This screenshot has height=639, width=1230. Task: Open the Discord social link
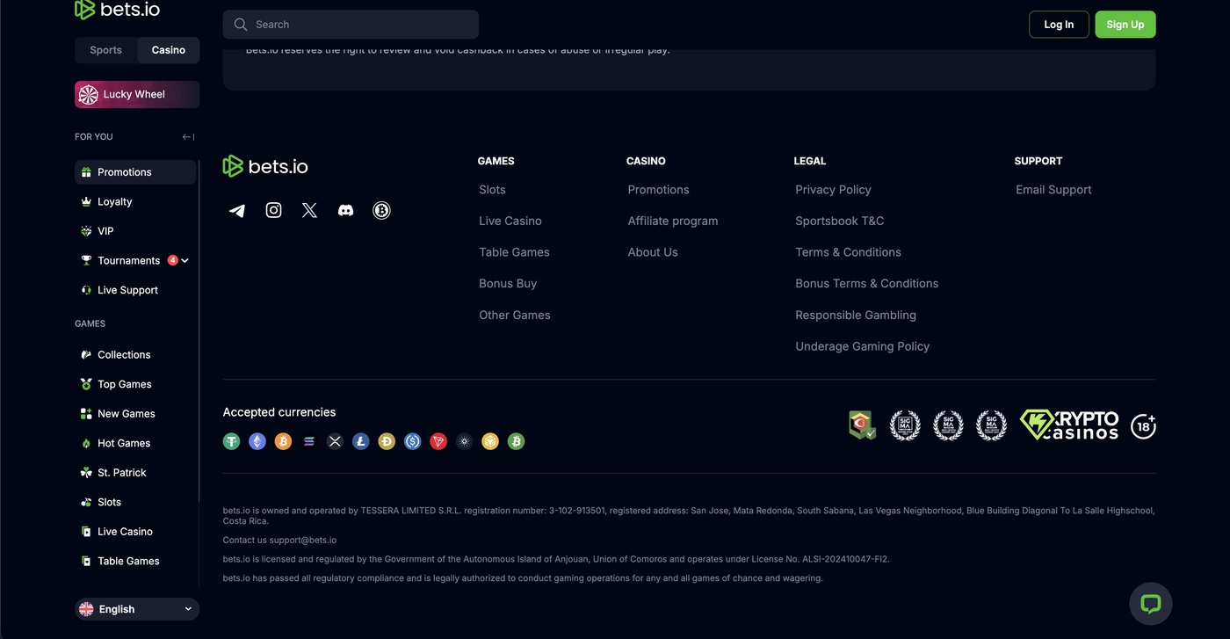pos(345,210)
